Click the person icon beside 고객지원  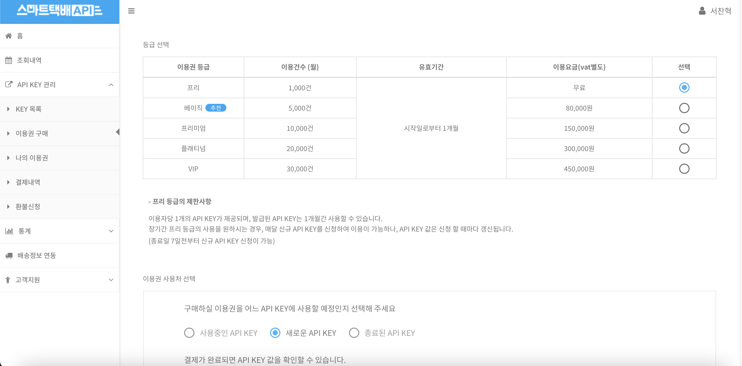[x=8, y=280]
